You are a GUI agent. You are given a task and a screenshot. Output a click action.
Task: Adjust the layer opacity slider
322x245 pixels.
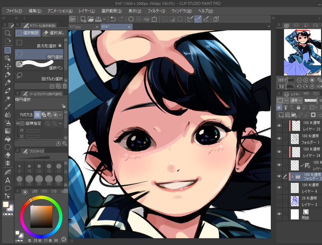tap(311, 100)
